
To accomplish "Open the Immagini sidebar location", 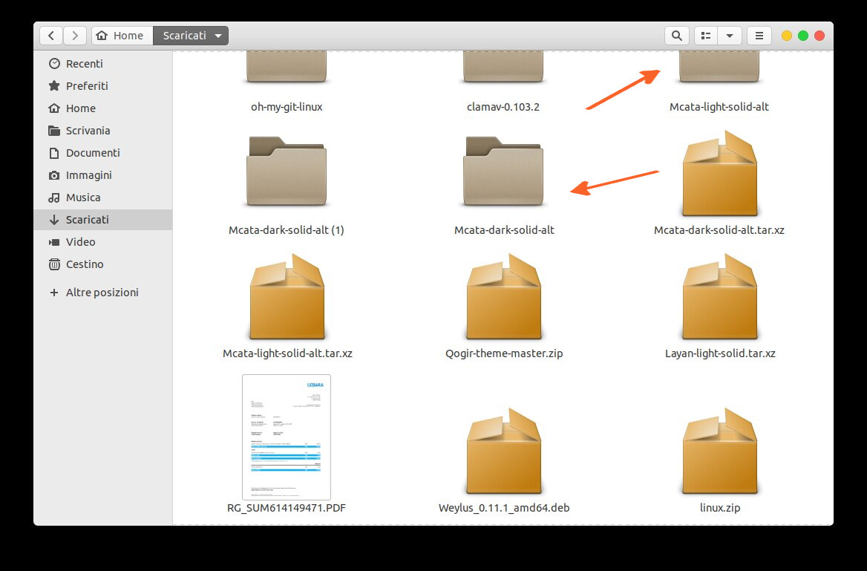I will click(x=86, y=175).
